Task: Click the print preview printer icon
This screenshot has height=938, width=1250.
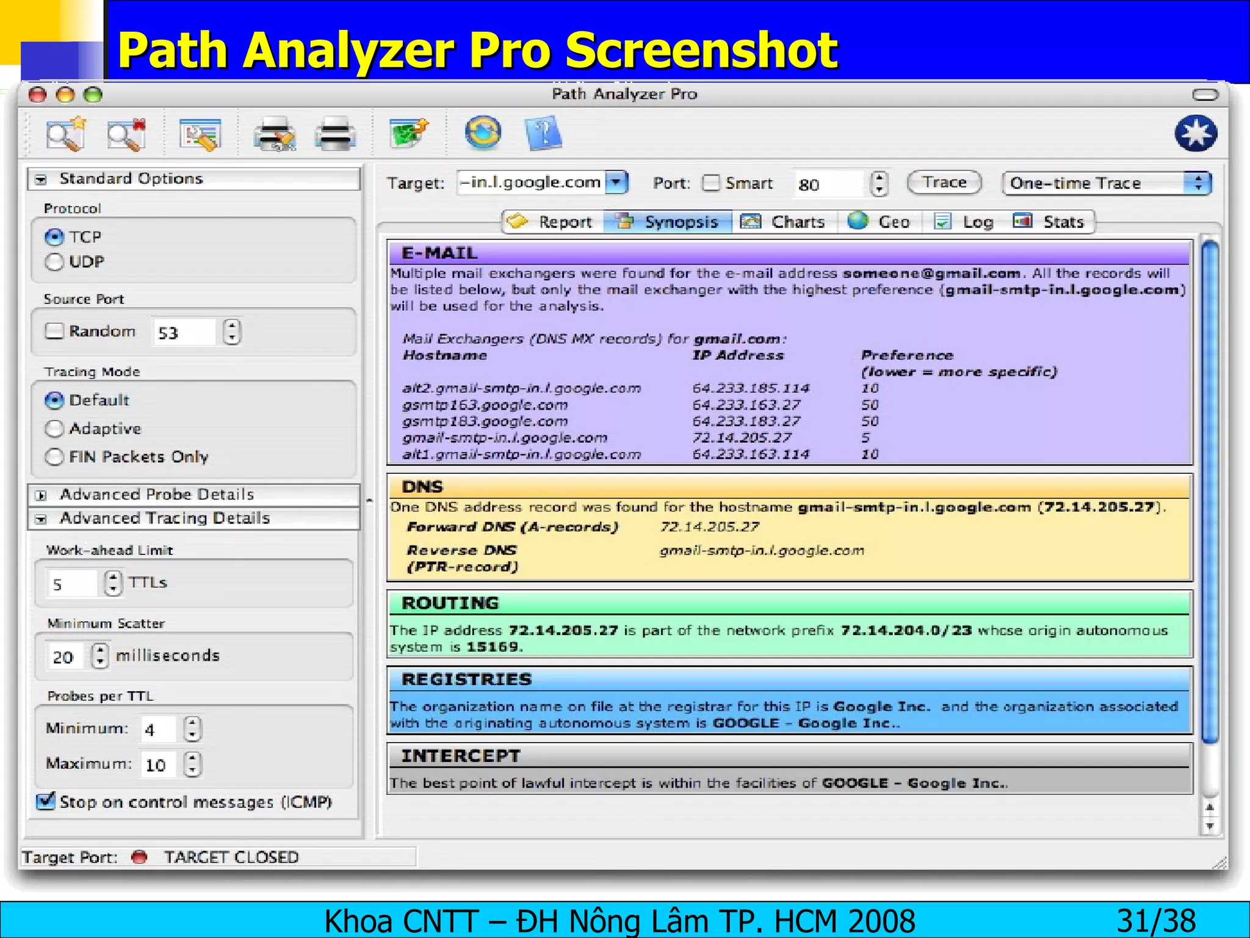Action: (x=275, y=134)
